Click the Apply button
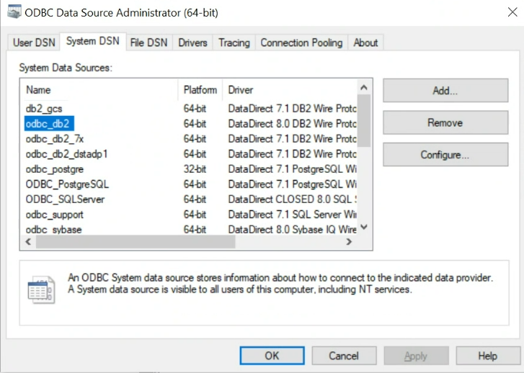 point(416,356)
